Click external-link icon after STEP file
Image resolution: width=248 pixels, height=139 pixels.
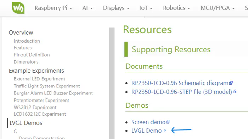click(235, 91)
